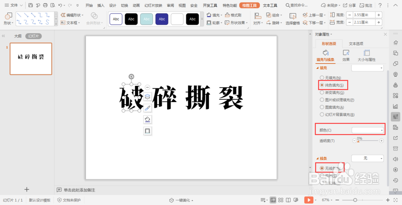Click the 批注 comment button

pos(366,5)
